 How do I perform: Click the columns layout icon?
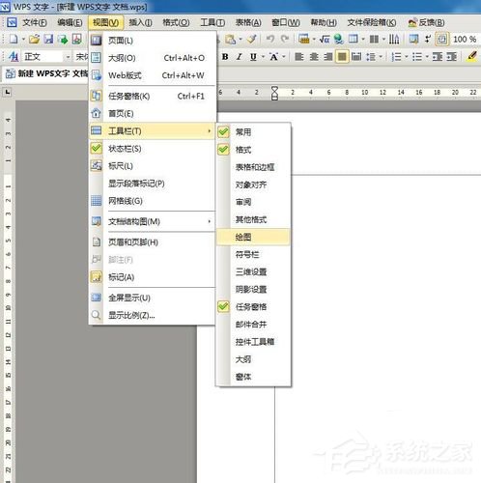click(374, 40)
